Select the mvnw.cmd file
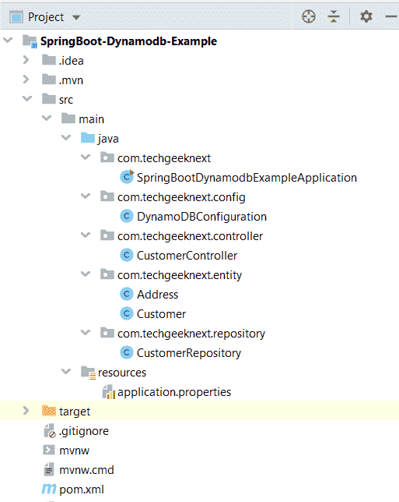Image resolution: width=399 pixels, height=502 pixels. [x=86, y=470]
